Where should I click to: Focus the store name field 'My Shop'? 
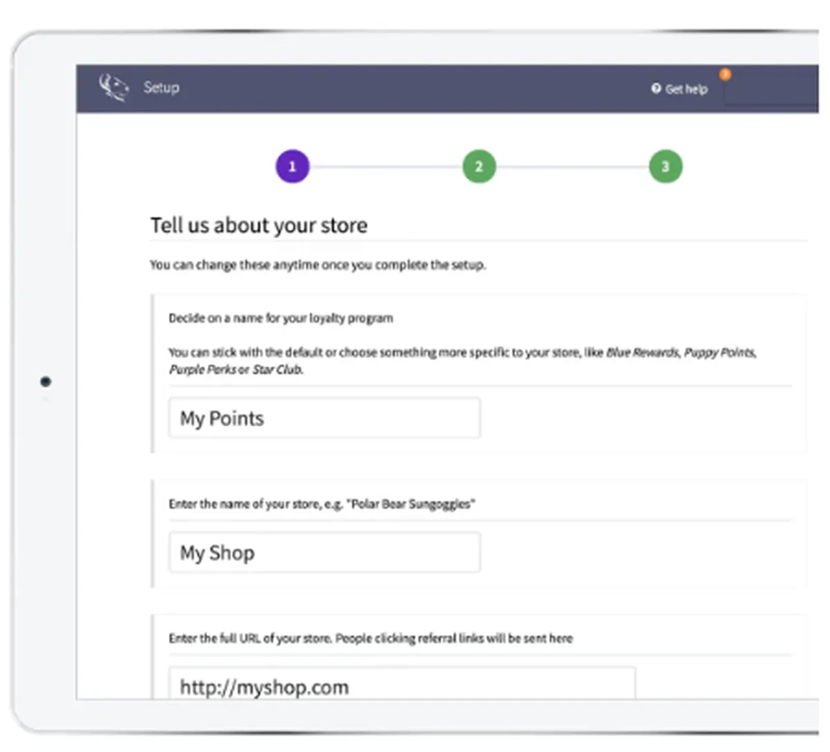click(324, 552)
